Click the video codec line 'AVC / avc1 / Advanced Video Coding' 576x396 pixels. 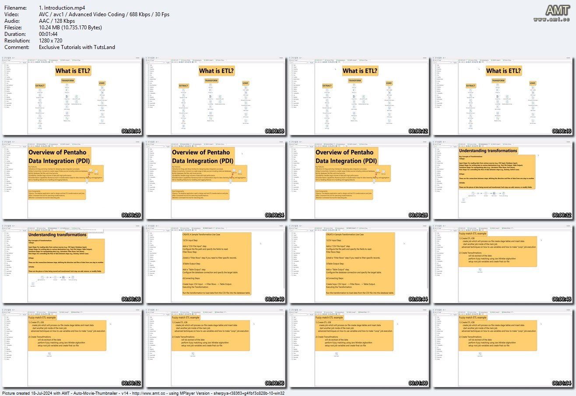pos(82,14)
